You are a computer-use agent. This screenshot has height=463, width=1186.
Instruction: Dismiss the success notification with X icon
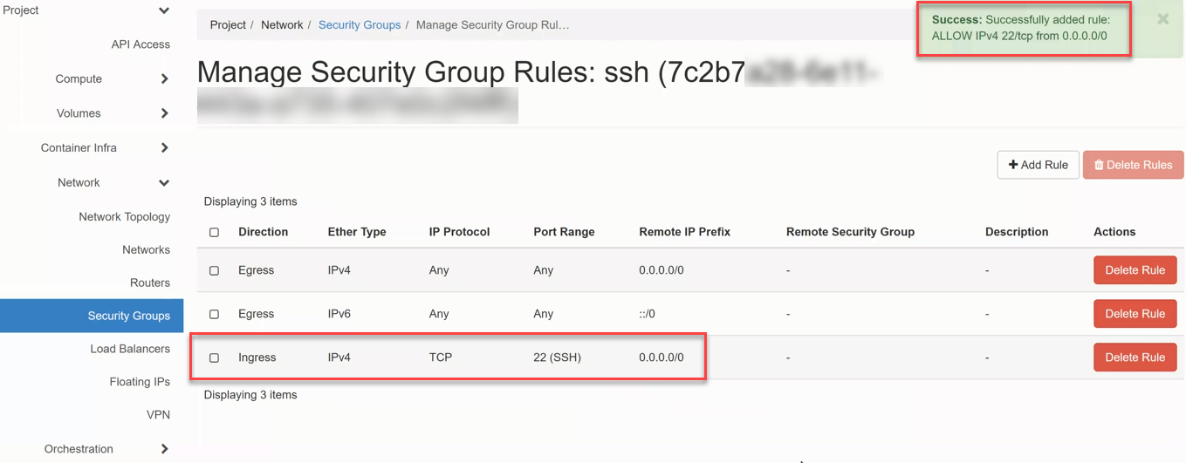(1162, 19)
